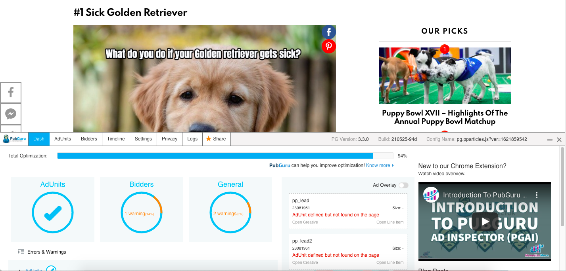Open the Puppy Bowl XVII article thumbnail
The image size is (566, 271).
point(445,76)
